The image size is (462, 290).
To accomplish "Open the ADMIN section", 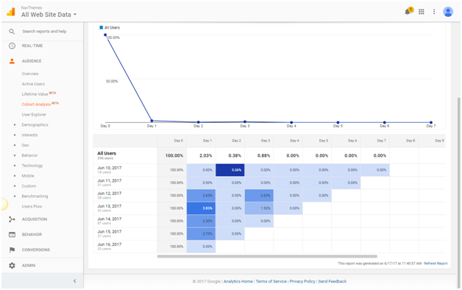I will point(28,266).
